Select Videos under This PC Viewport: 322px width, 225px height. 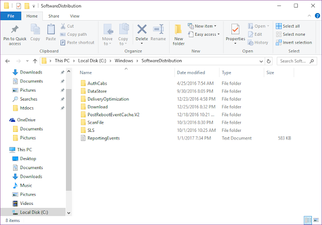[27, 203]
